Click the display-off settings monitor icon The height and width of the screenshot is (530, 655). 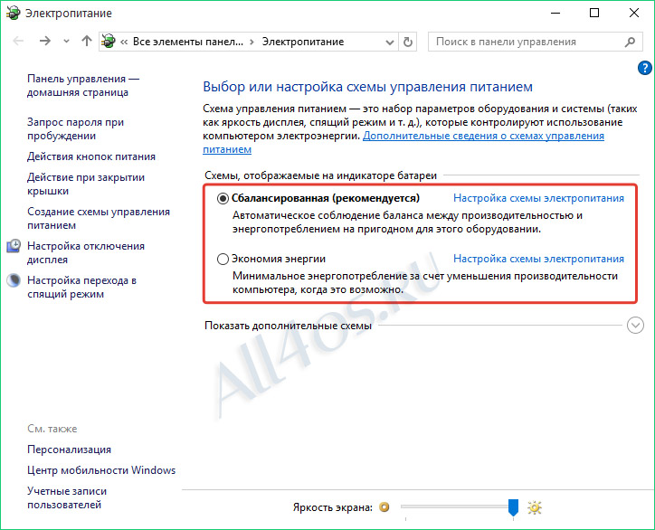(x=14, y=246)
